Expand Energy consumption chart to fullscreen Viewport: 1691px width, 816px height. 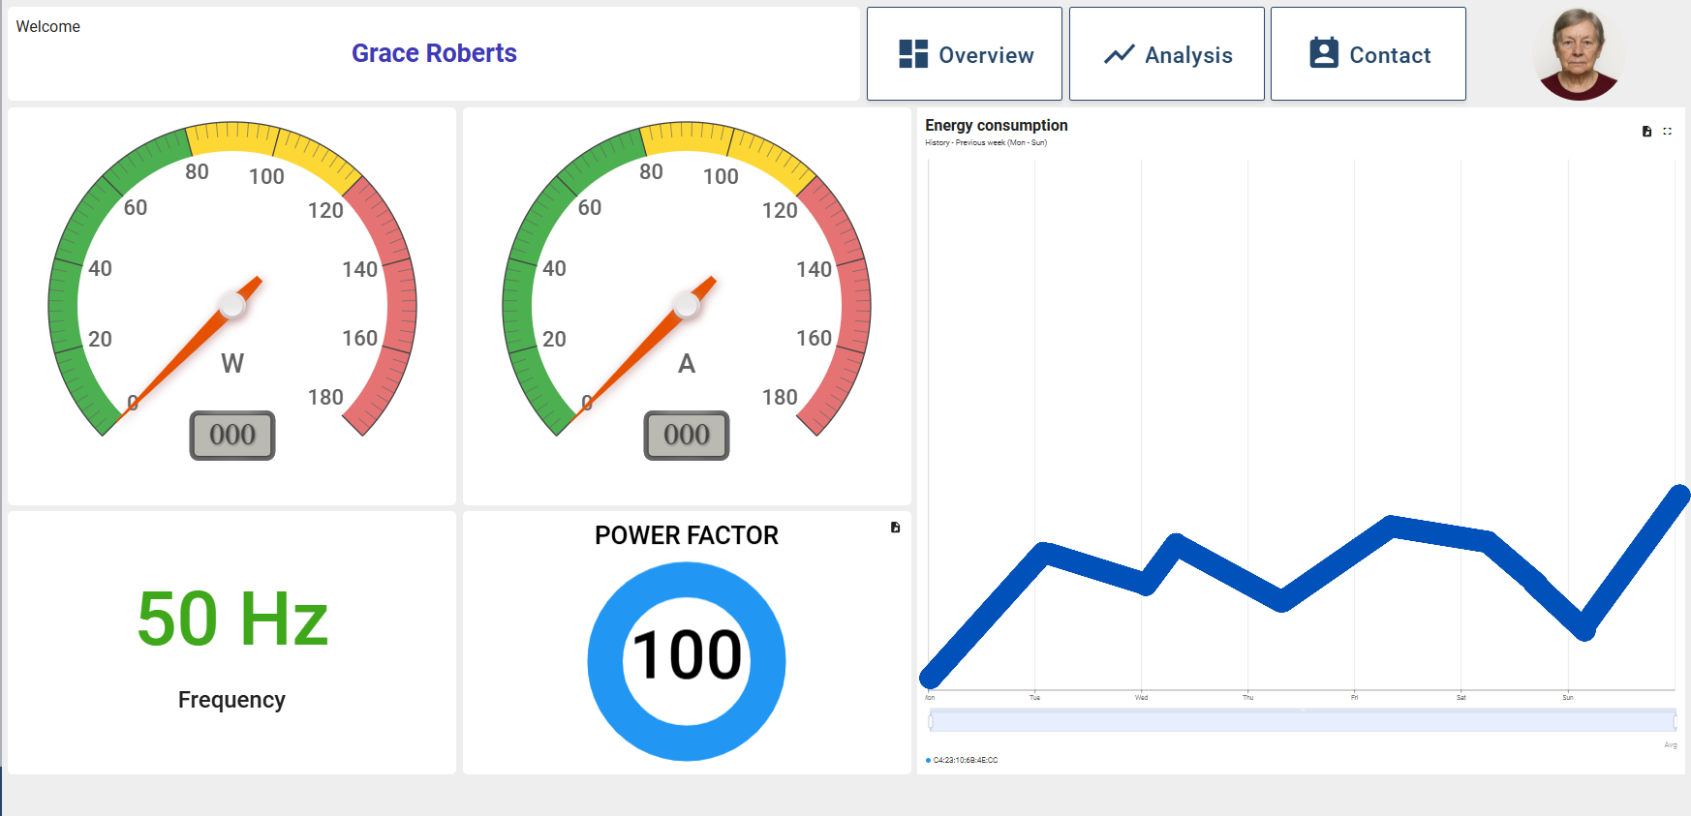(1667, 132)
